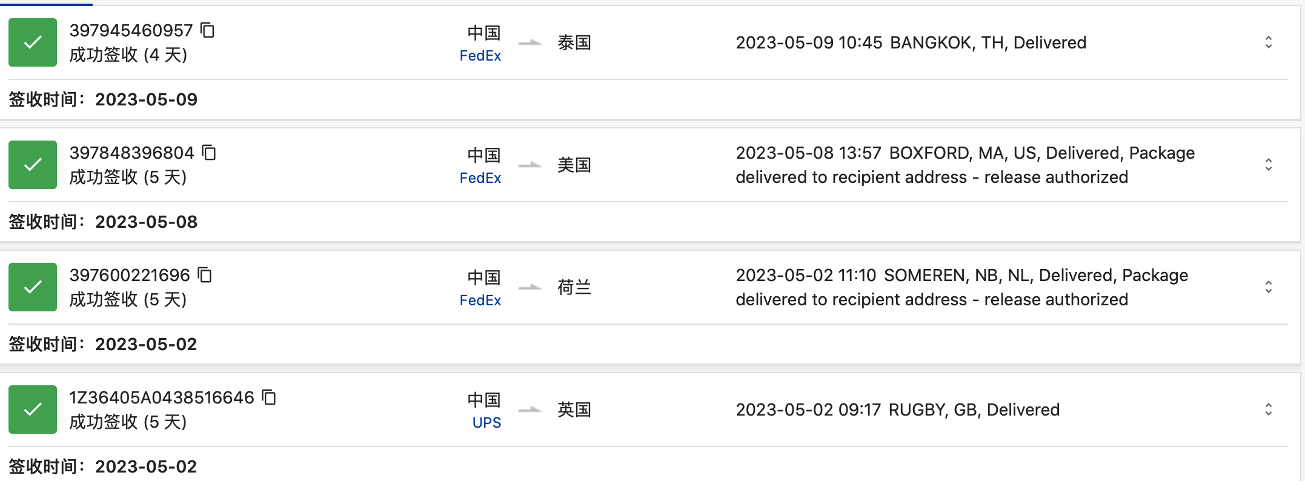The width and height of the screenshot is (1305, 481).
Task: Copy tracking number 397600221696
Action: [205, 275]
